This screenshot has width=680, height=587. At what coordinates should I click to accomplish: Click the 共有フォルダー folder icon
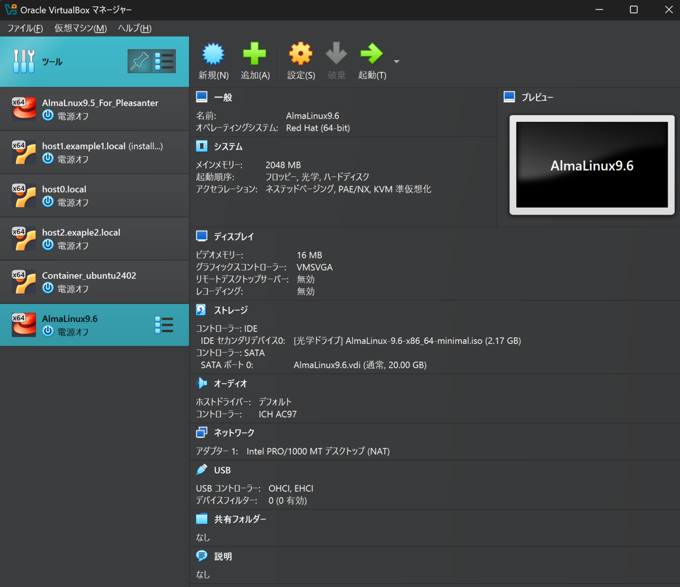202,519
